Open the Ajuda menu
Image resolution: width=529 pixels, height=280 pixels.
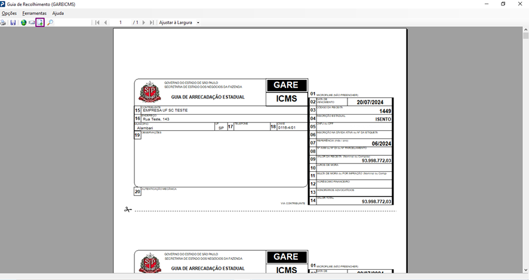pos(58,14)
